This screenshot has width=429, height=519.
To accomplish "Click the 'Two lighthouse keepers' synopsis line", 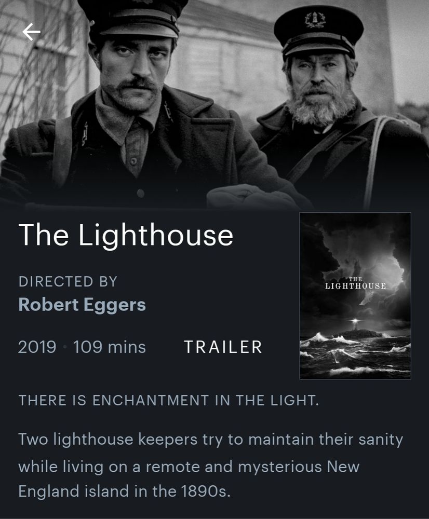I will tap(211, 440).
